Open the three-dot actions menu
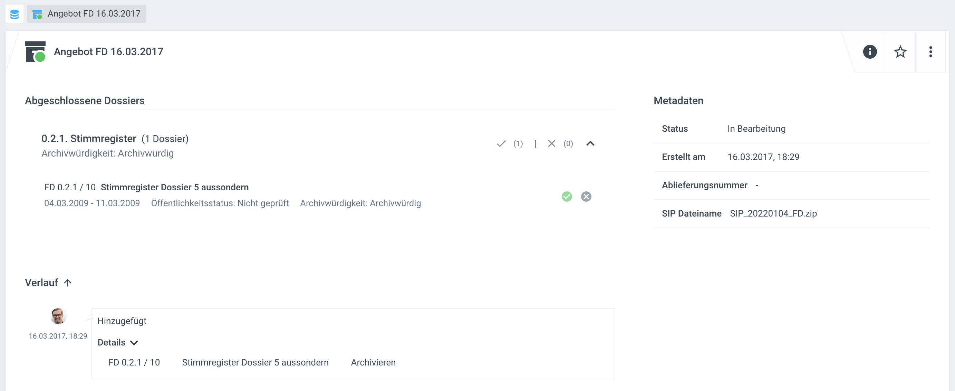Viewport: 955px width, 391px height. point(930,52)
